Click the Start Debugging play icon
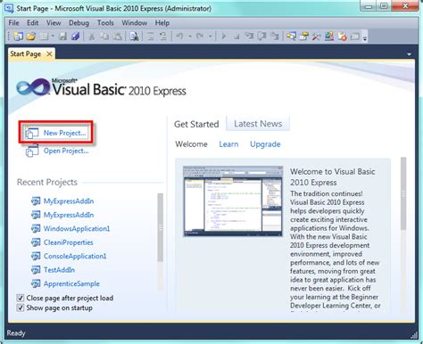Viewport: 423px width, 344px height. [x=224, y=37]
